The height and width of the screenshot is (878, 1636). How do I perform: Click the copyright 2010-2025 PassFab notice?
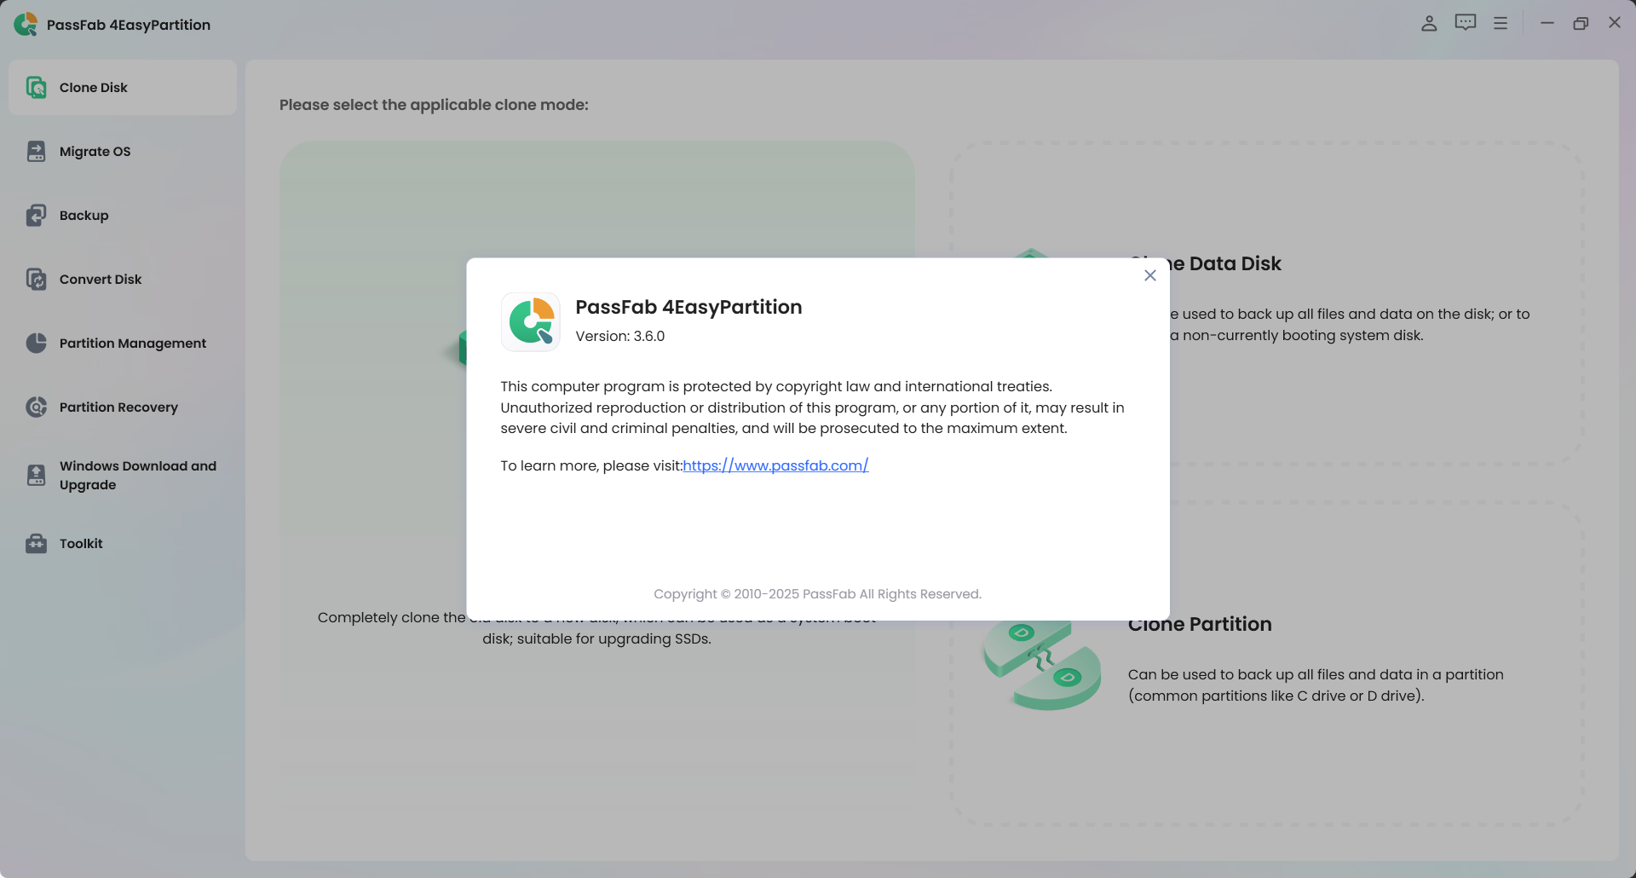pyautogui.click(x=817, y=594)
